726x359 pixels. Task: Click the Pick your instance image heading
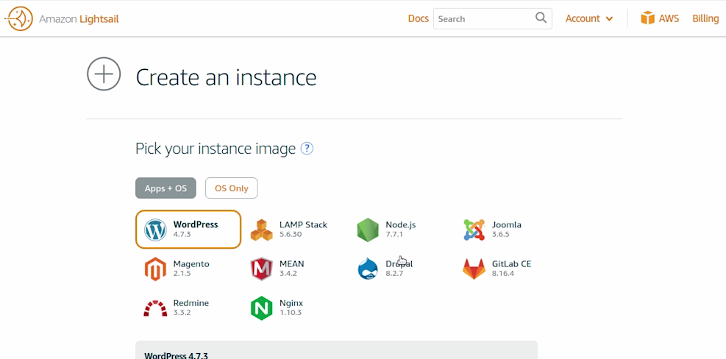[x=216, y=149]
